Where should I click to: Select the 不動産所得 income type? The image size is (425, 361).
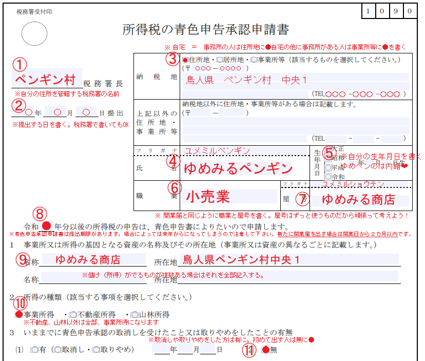[x=73, y=315]
